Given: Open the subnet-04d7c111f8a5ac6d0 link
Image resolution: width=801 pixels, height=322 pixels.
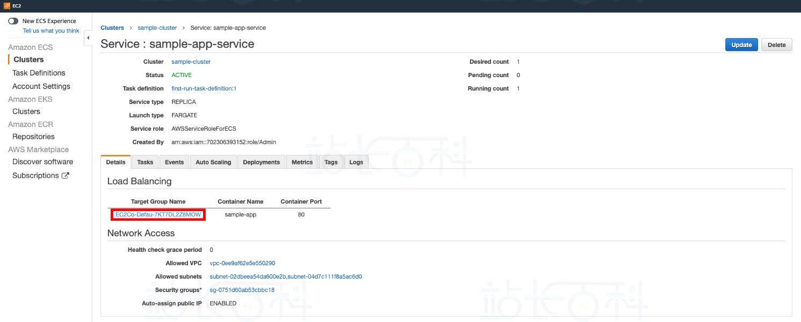Looking at the screenshot, I should point(325,276).
